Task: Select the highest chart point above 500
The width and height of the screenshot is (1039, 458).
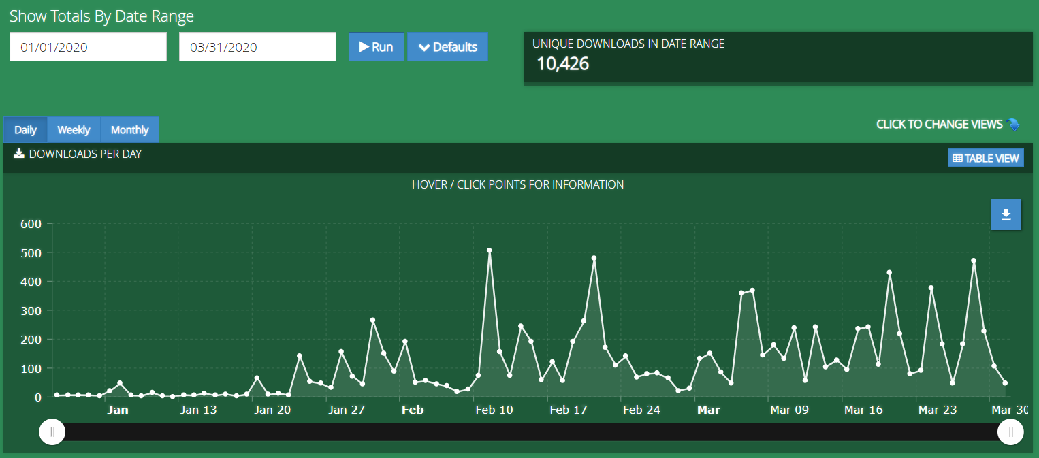Action: (489, 250)
